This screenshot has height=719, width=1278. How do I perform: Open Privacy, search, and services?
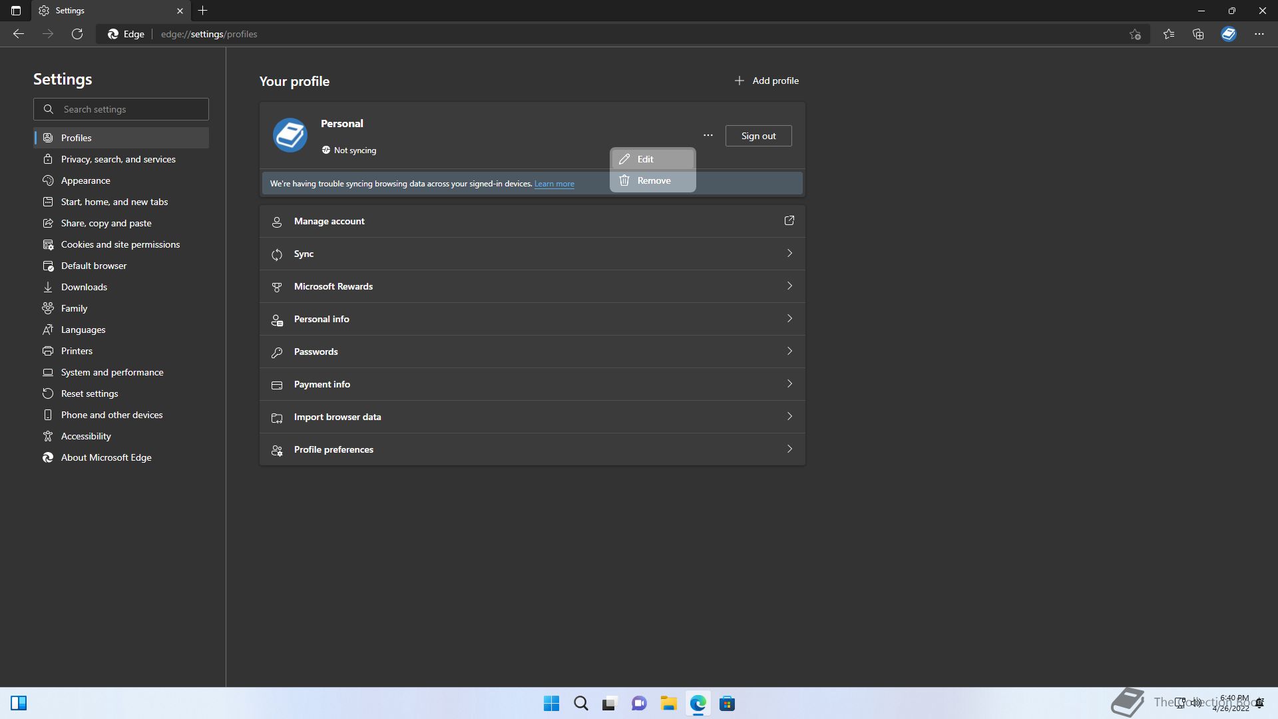[121, 159]
